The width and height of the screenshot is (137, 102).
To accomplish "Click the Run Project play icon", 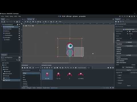I will [120, 16].
